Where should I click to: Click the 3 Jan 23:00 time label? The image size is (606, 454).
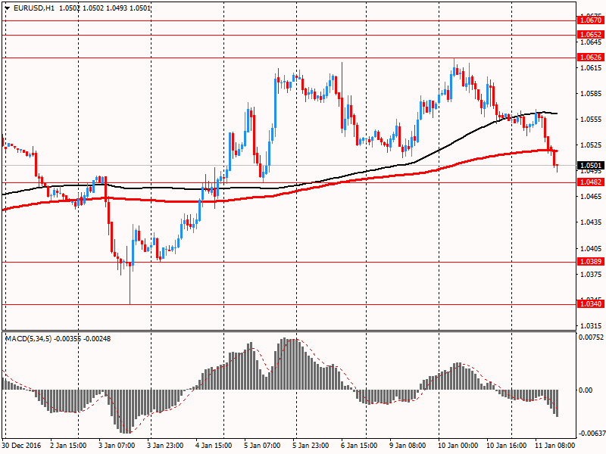click(165, 445)
